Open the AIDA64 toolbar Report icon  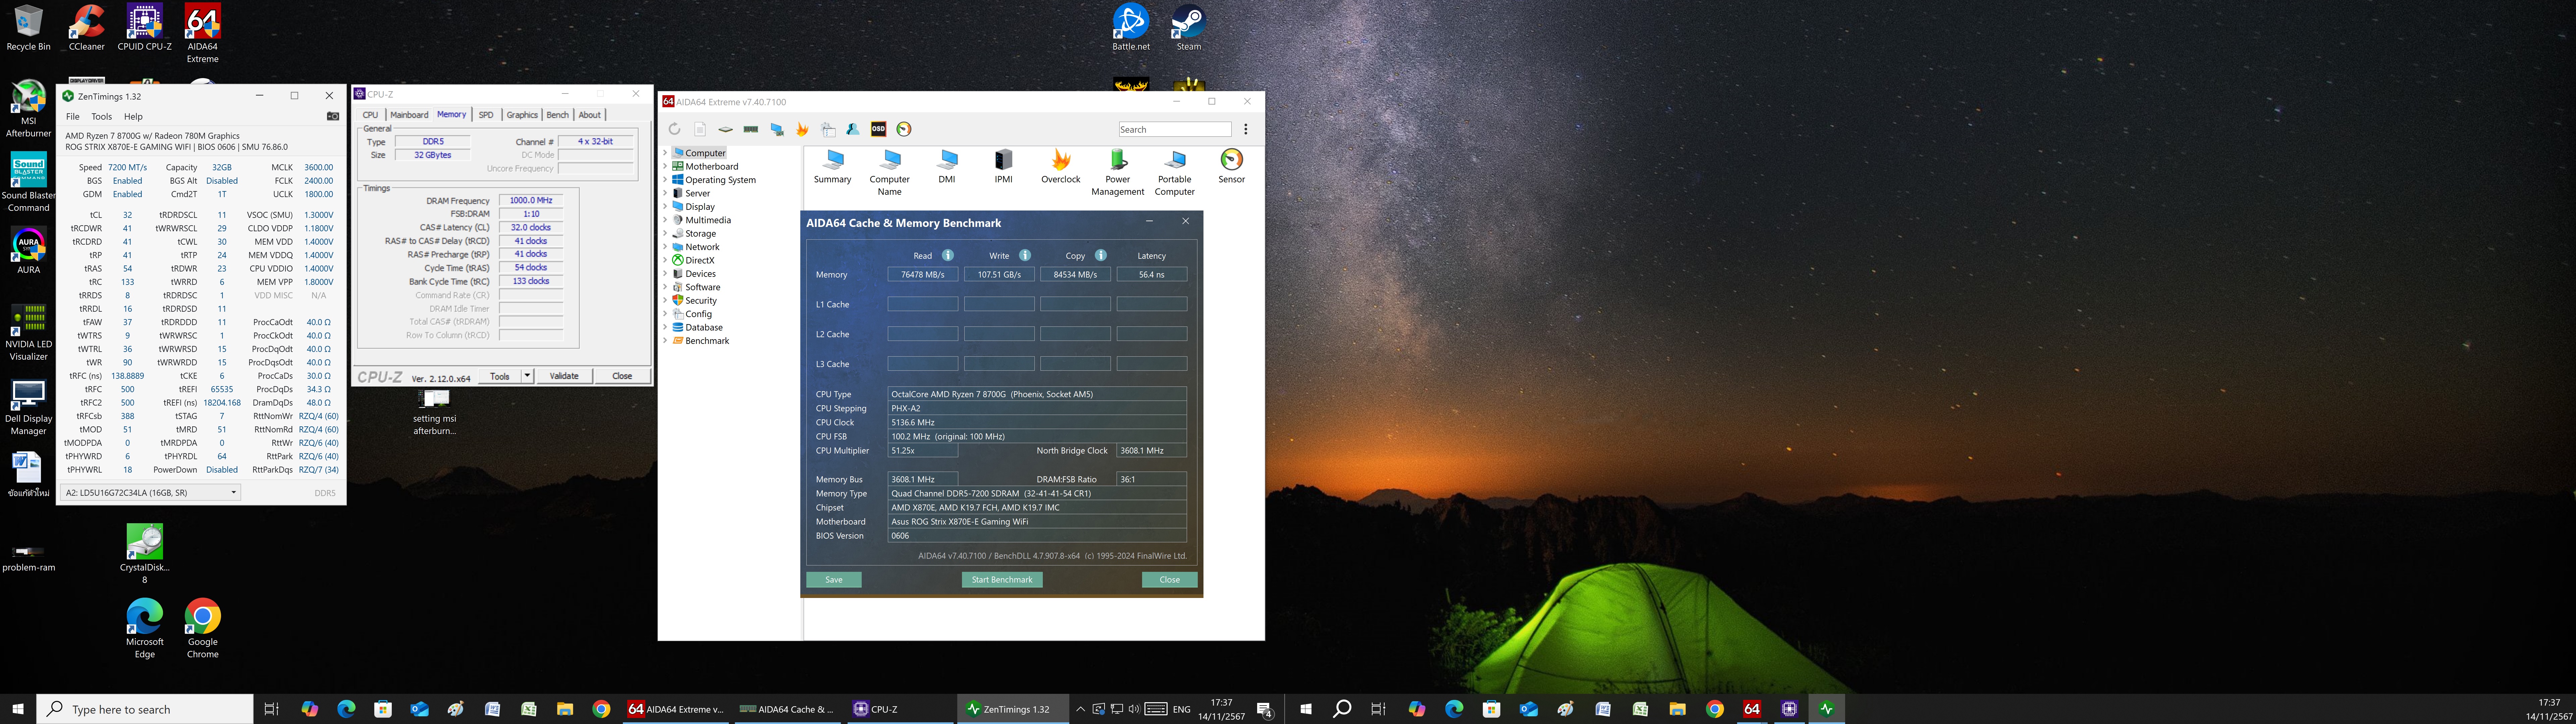pyautogui.click(x=700, y=129)
